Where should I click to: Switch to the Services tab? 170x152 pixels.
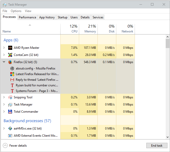click(x=98, y=17)
